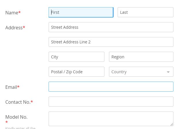Click the First name input field

tap(81, 12)
